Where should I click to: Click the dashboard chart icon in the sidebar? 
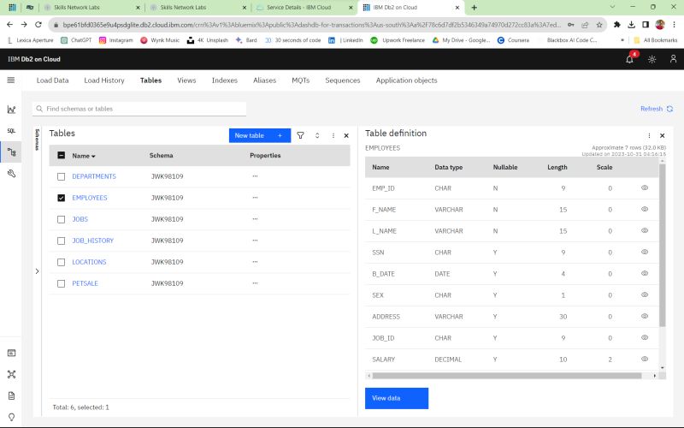11,110
